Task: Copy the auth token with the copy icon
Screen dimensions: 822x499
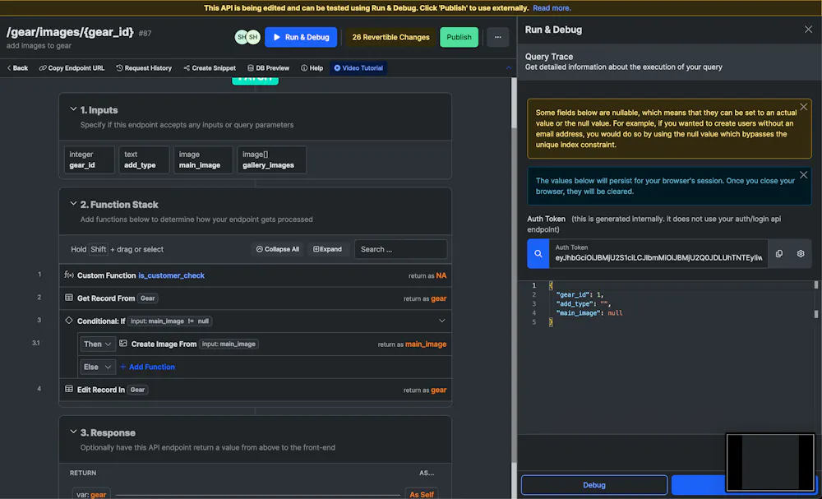Action: click(779, 254)
